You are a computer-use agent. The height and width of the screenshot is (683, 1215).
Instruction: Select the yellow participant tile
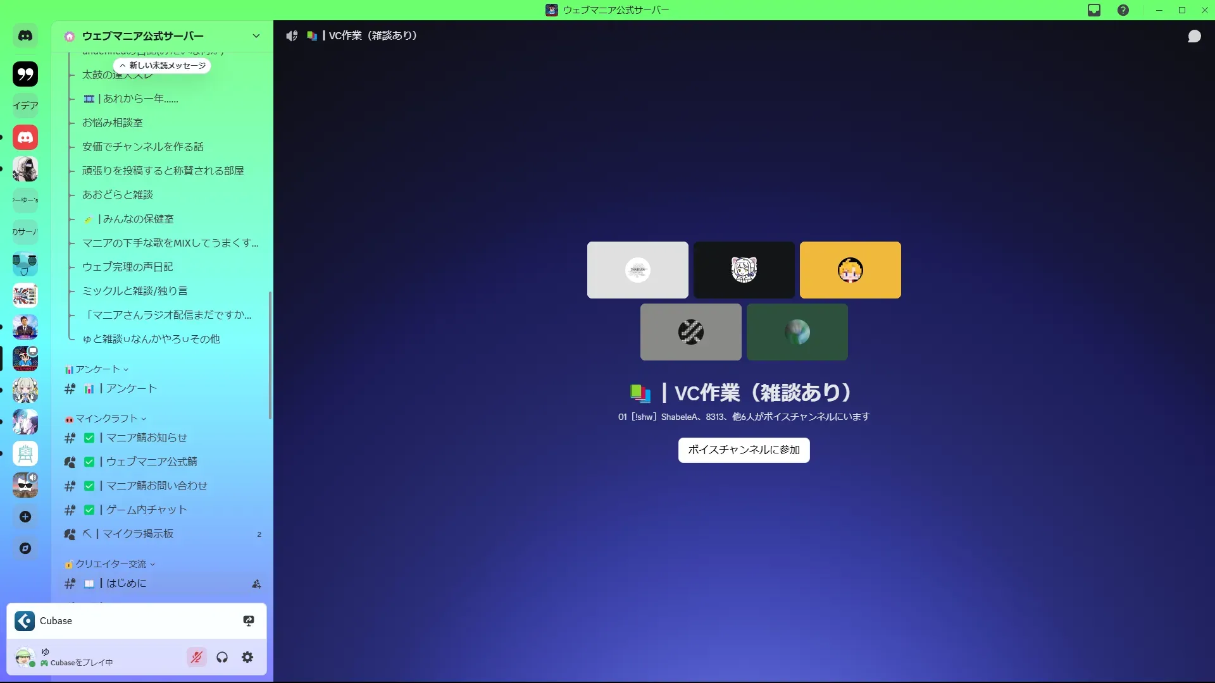pos(850,270)
